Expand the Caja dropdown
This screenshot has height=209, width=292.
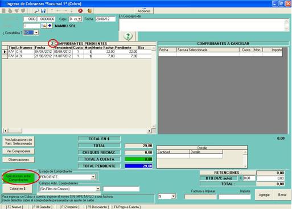click(80, 19)
